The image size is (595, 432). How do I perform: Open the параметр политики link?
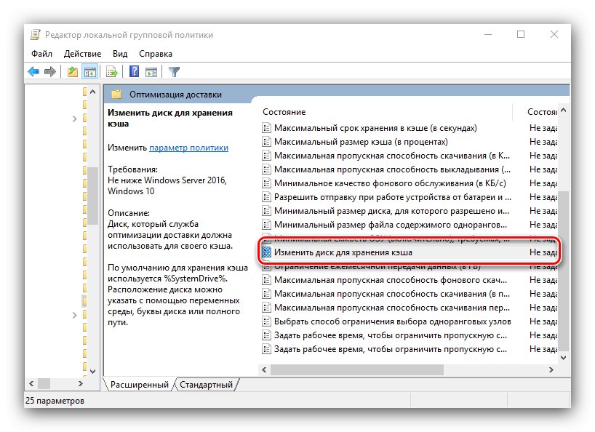pos(188,148)
